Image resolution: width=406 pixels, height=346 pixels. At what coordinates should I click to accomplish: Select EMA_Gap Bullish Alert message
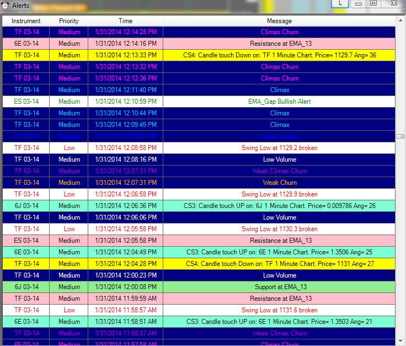280,102
